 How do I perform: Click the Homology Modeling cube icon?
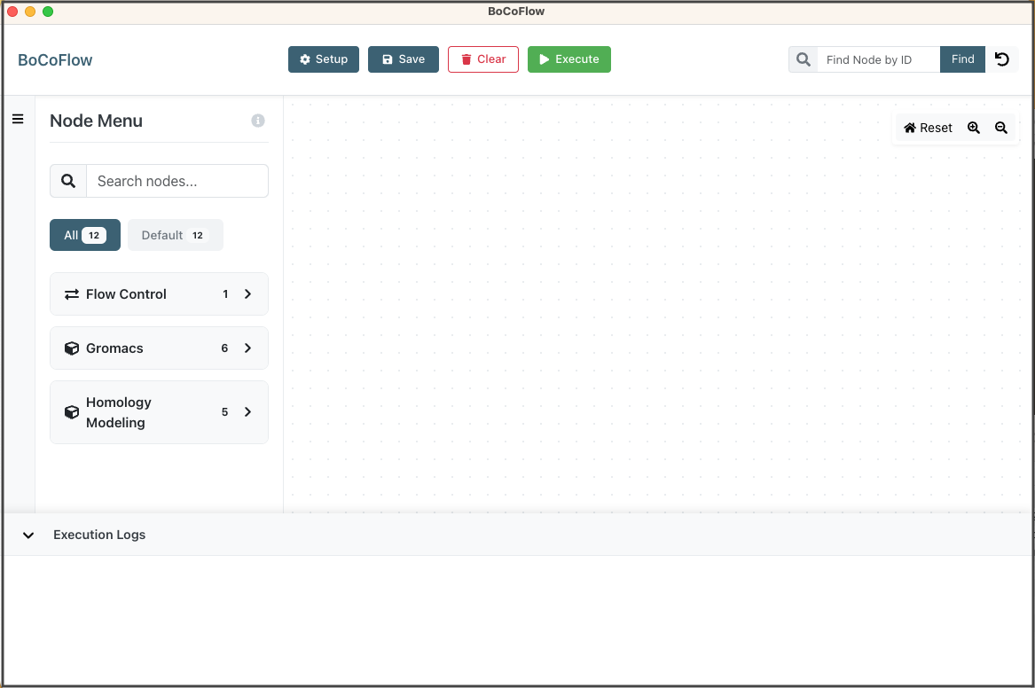(x=72, y=412)
